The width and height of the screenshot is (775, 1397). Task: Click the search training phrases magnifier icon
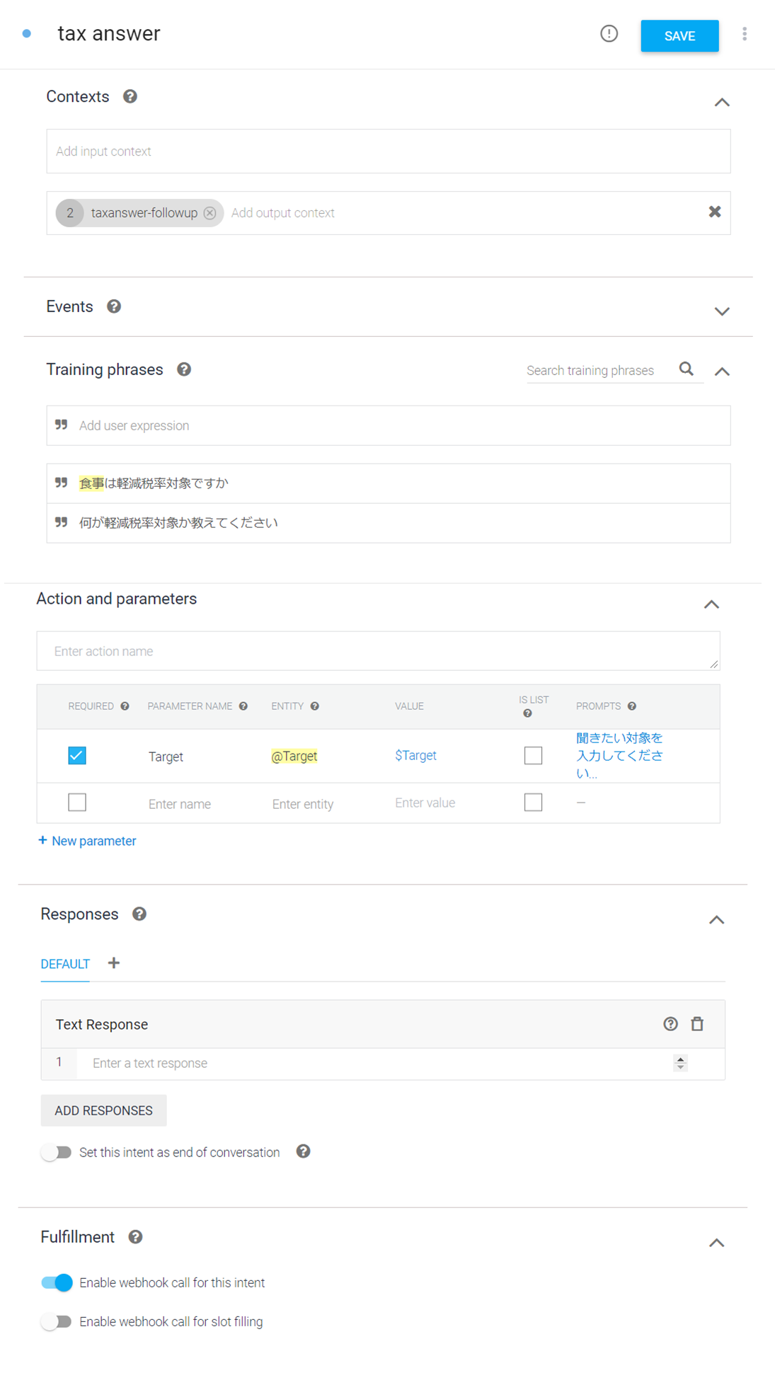(686, 369)
